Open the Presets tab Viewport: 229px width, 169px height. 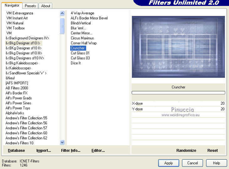click(30, 6)
